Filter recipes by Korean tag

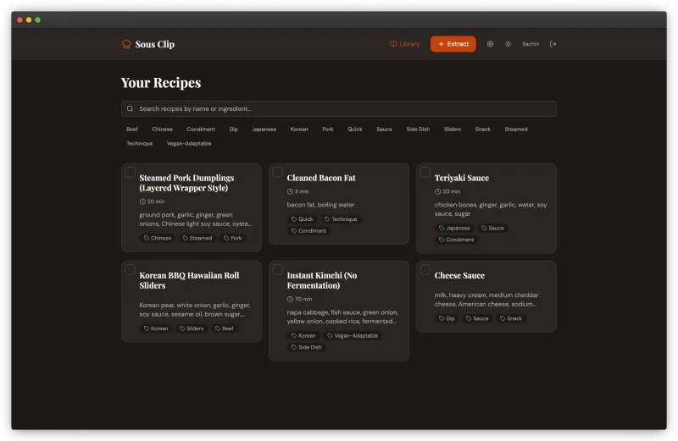pos(299,130)
